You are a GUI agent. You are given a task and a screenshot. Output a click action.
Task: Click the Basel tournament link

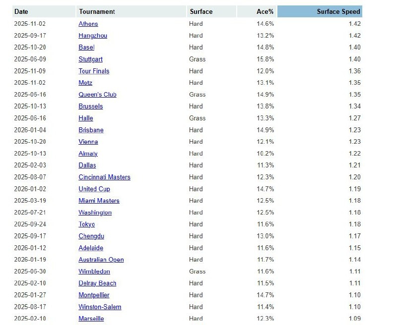(86, 48)
